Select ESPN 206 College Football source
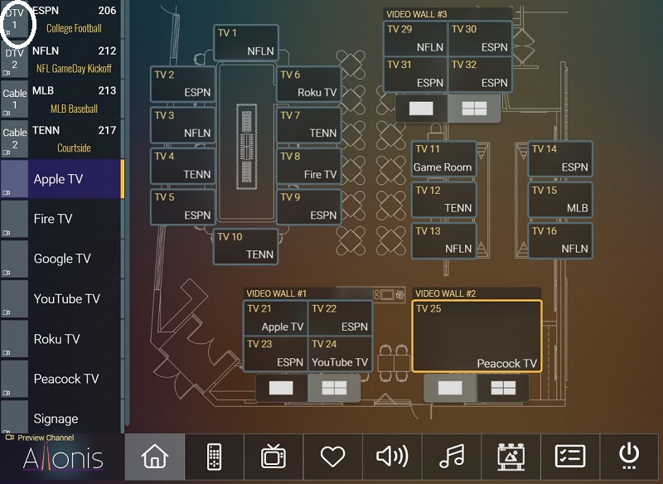This screenshot has height=484, width=663. click(x=75, y=19)
